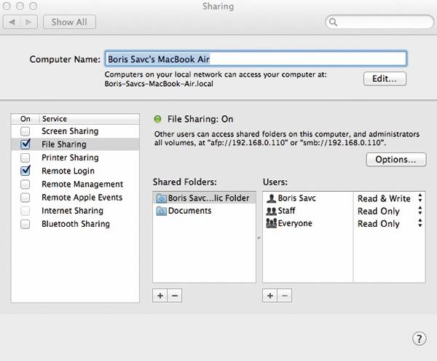Click the back navigation arrow
This screenshot has height=361, width=437.
(x=12, y=22)
